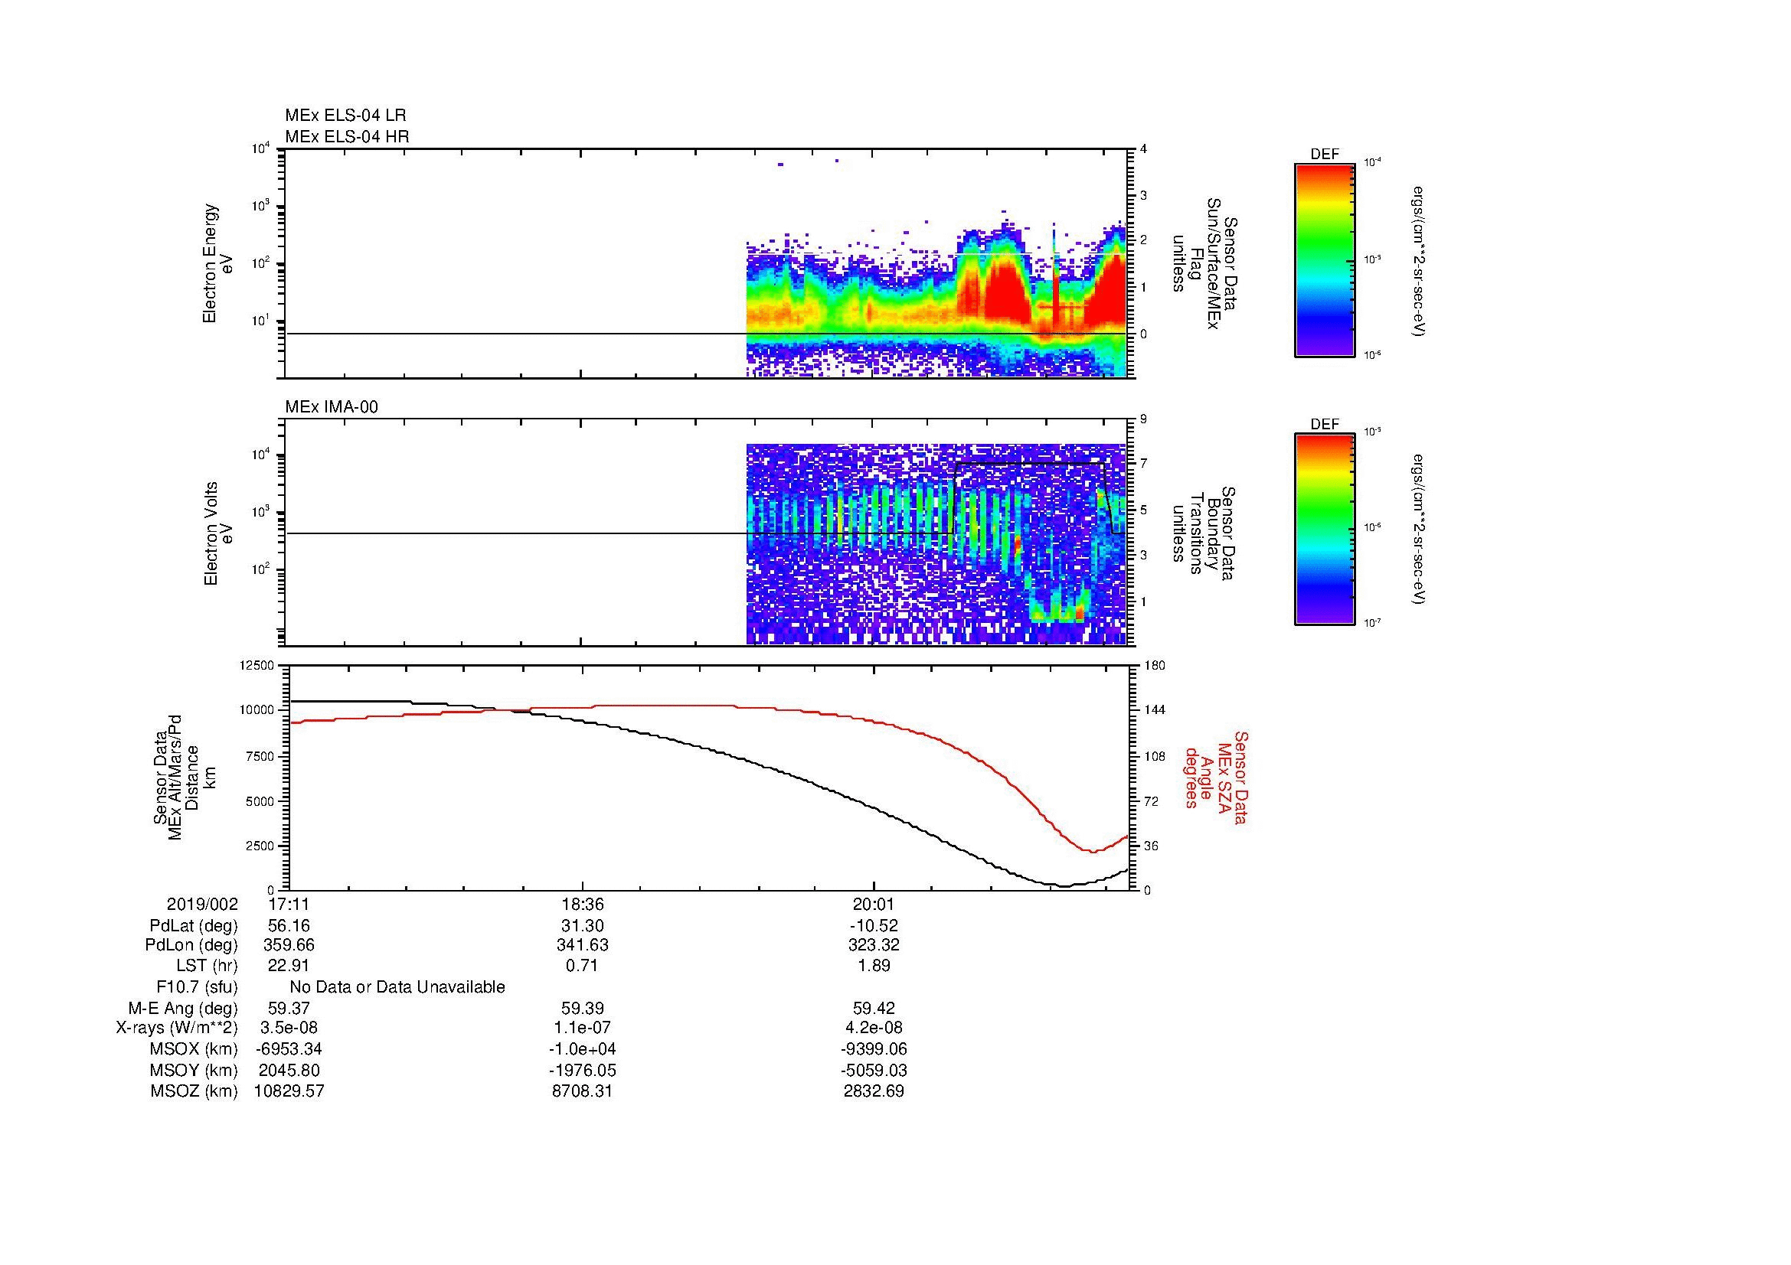The height and width of the screenshot is (1265, 1791).
Task: Click the 'MEx ELS-04 HR' panel title
Action: [x=347, y=136]
